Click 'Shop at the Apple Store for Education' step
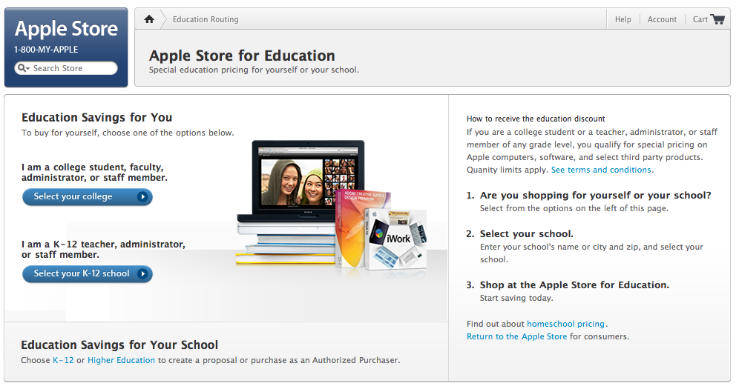739x386 pixels. point(574,284)
